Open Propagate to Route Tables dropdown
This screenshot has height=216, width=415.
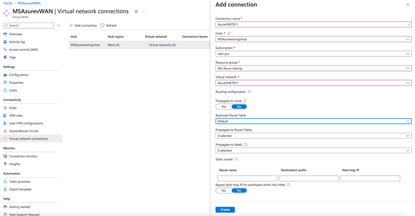(x=313, y=136)
